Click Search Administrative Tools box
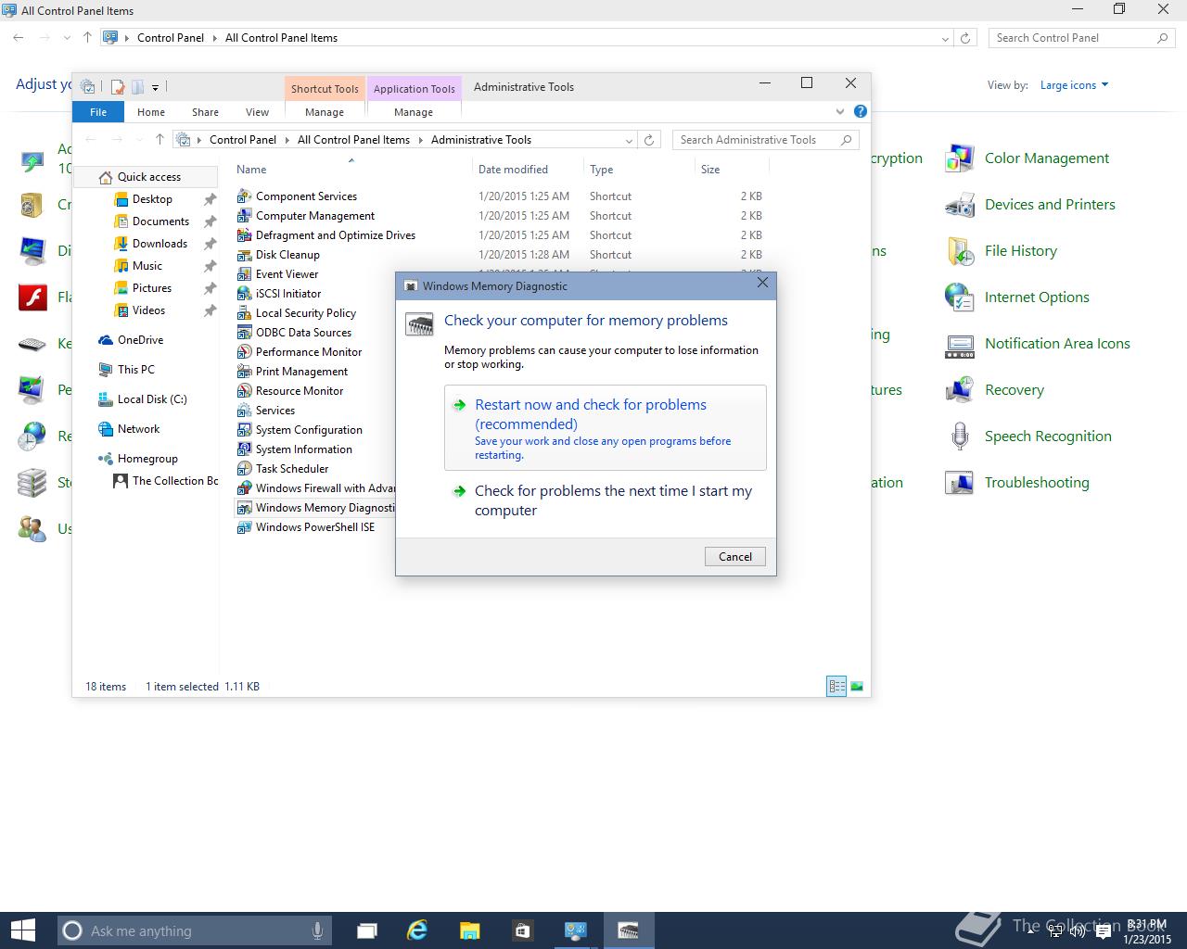This screenshot has width=1187, height=949. coord(766,140)
